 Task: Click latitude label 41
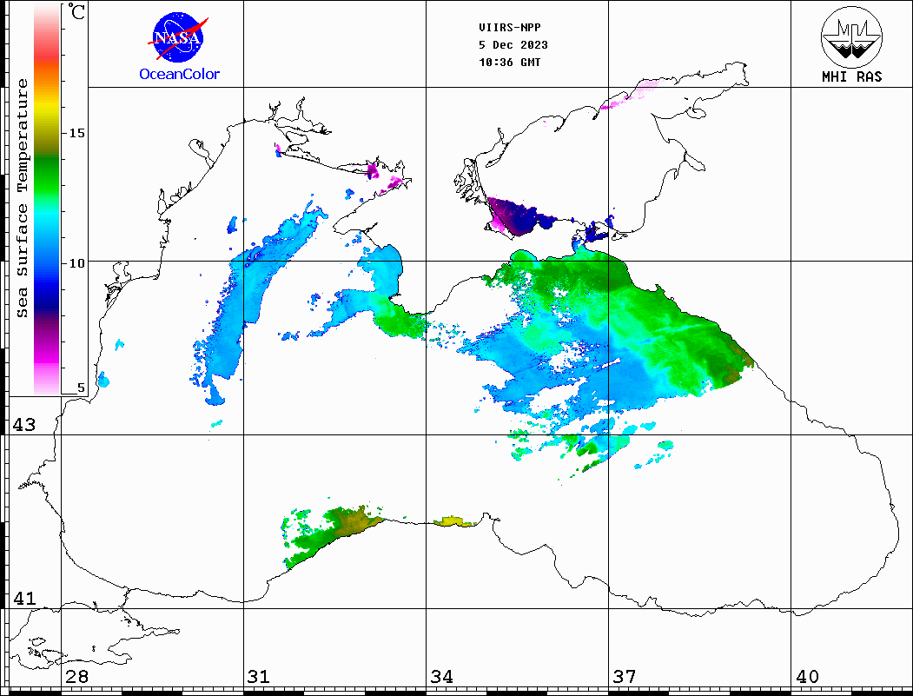tap(23, 599)
